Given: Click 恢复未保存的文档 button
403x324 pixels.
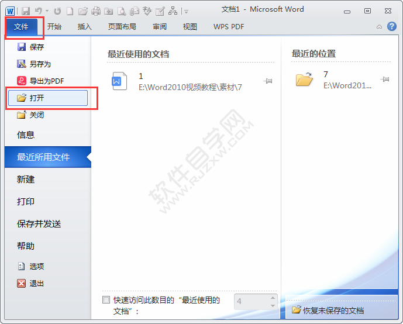Looking at the screenshot, I should (328, 311).
